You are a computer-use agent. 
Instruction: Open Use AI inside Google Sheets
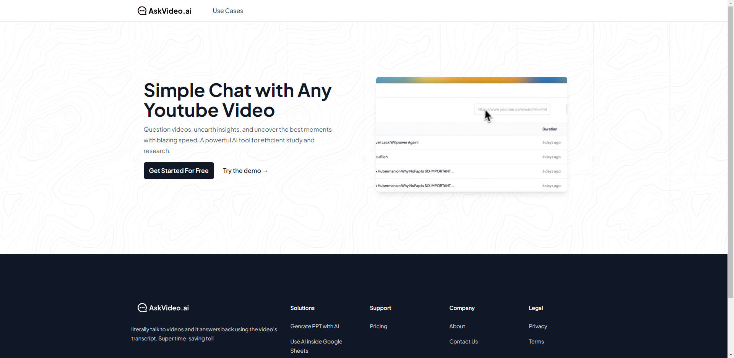316,346
